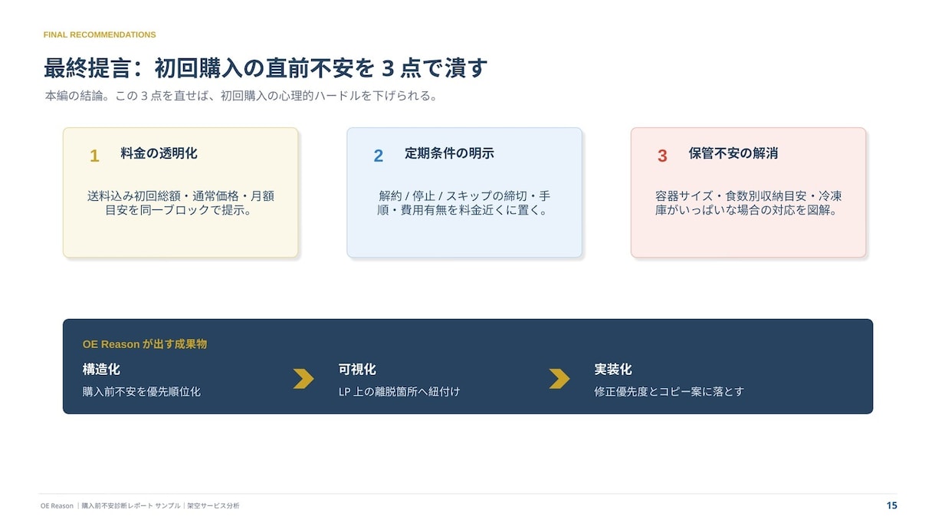Click the text 送料込み初回総額・通常価格・月額目安を同一ブロックで提示

pos(180,202)
